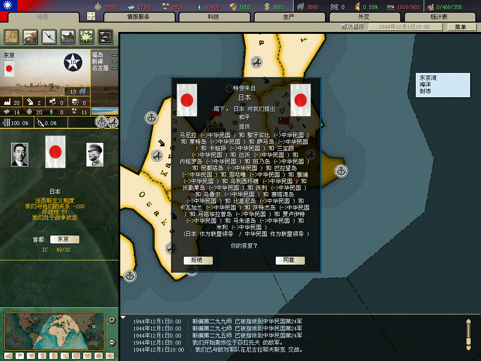Click the star badge showing 10

tap(73, 62)
